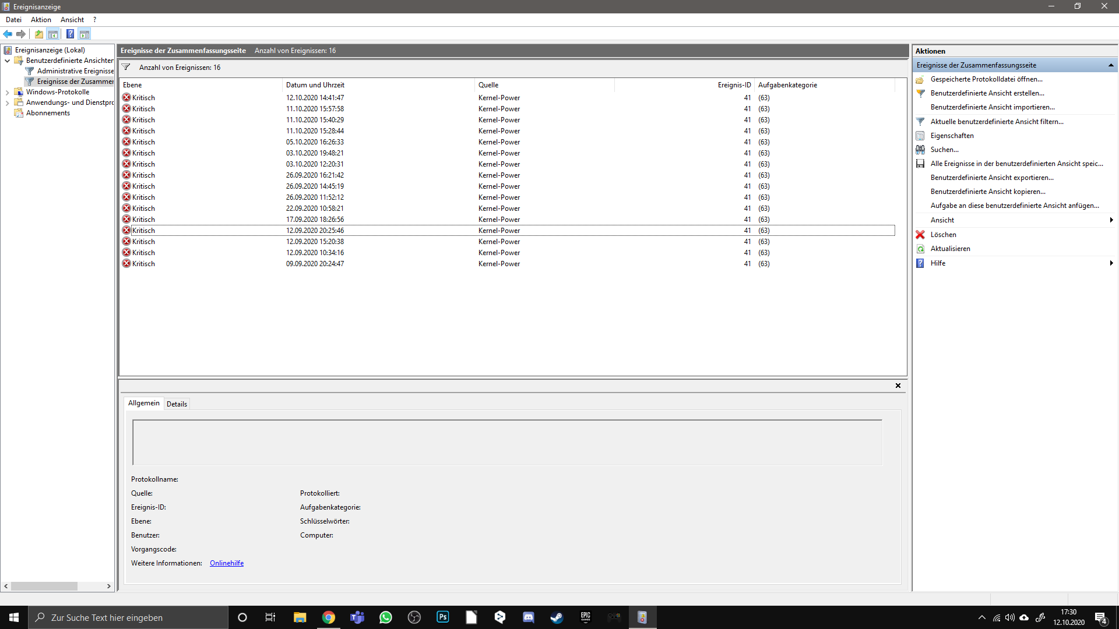This screenshot has height=629, width=1119.
Task: Expand the Anwendungs- und Dienstprotokolle node
Action: [7, 103]
